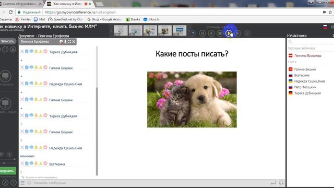
Task: Open the second slide thumbnail
Action: [136, 30]
